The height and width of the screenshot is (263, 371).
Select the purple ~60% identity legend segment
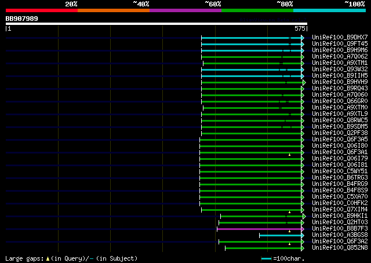pos(185,10)
